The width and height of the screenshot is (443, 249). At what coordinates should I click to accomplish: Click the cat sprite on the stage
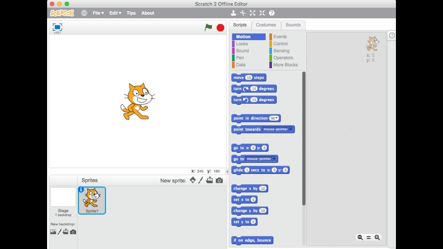click(137, 101)
